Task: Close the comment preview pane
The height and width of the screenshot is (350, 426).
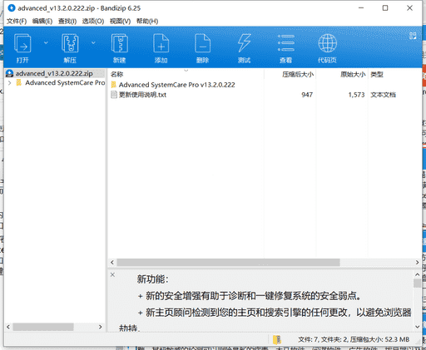Action: point(112,274)
